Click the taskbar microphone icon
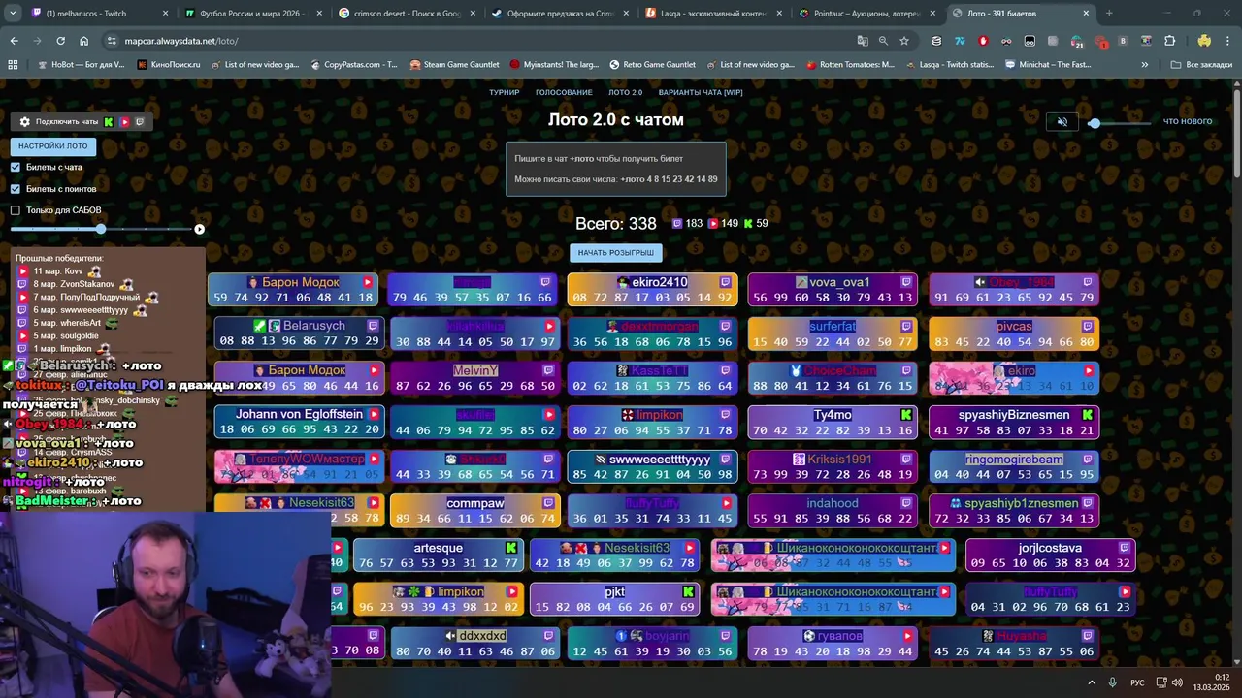The image size is (1242, 698). 1112,682
